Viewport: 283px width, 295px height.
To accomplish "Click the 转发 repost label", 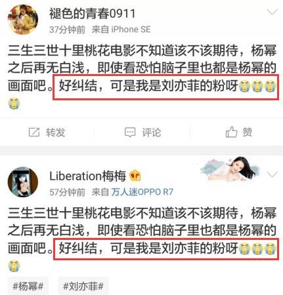I will [56, 132].
